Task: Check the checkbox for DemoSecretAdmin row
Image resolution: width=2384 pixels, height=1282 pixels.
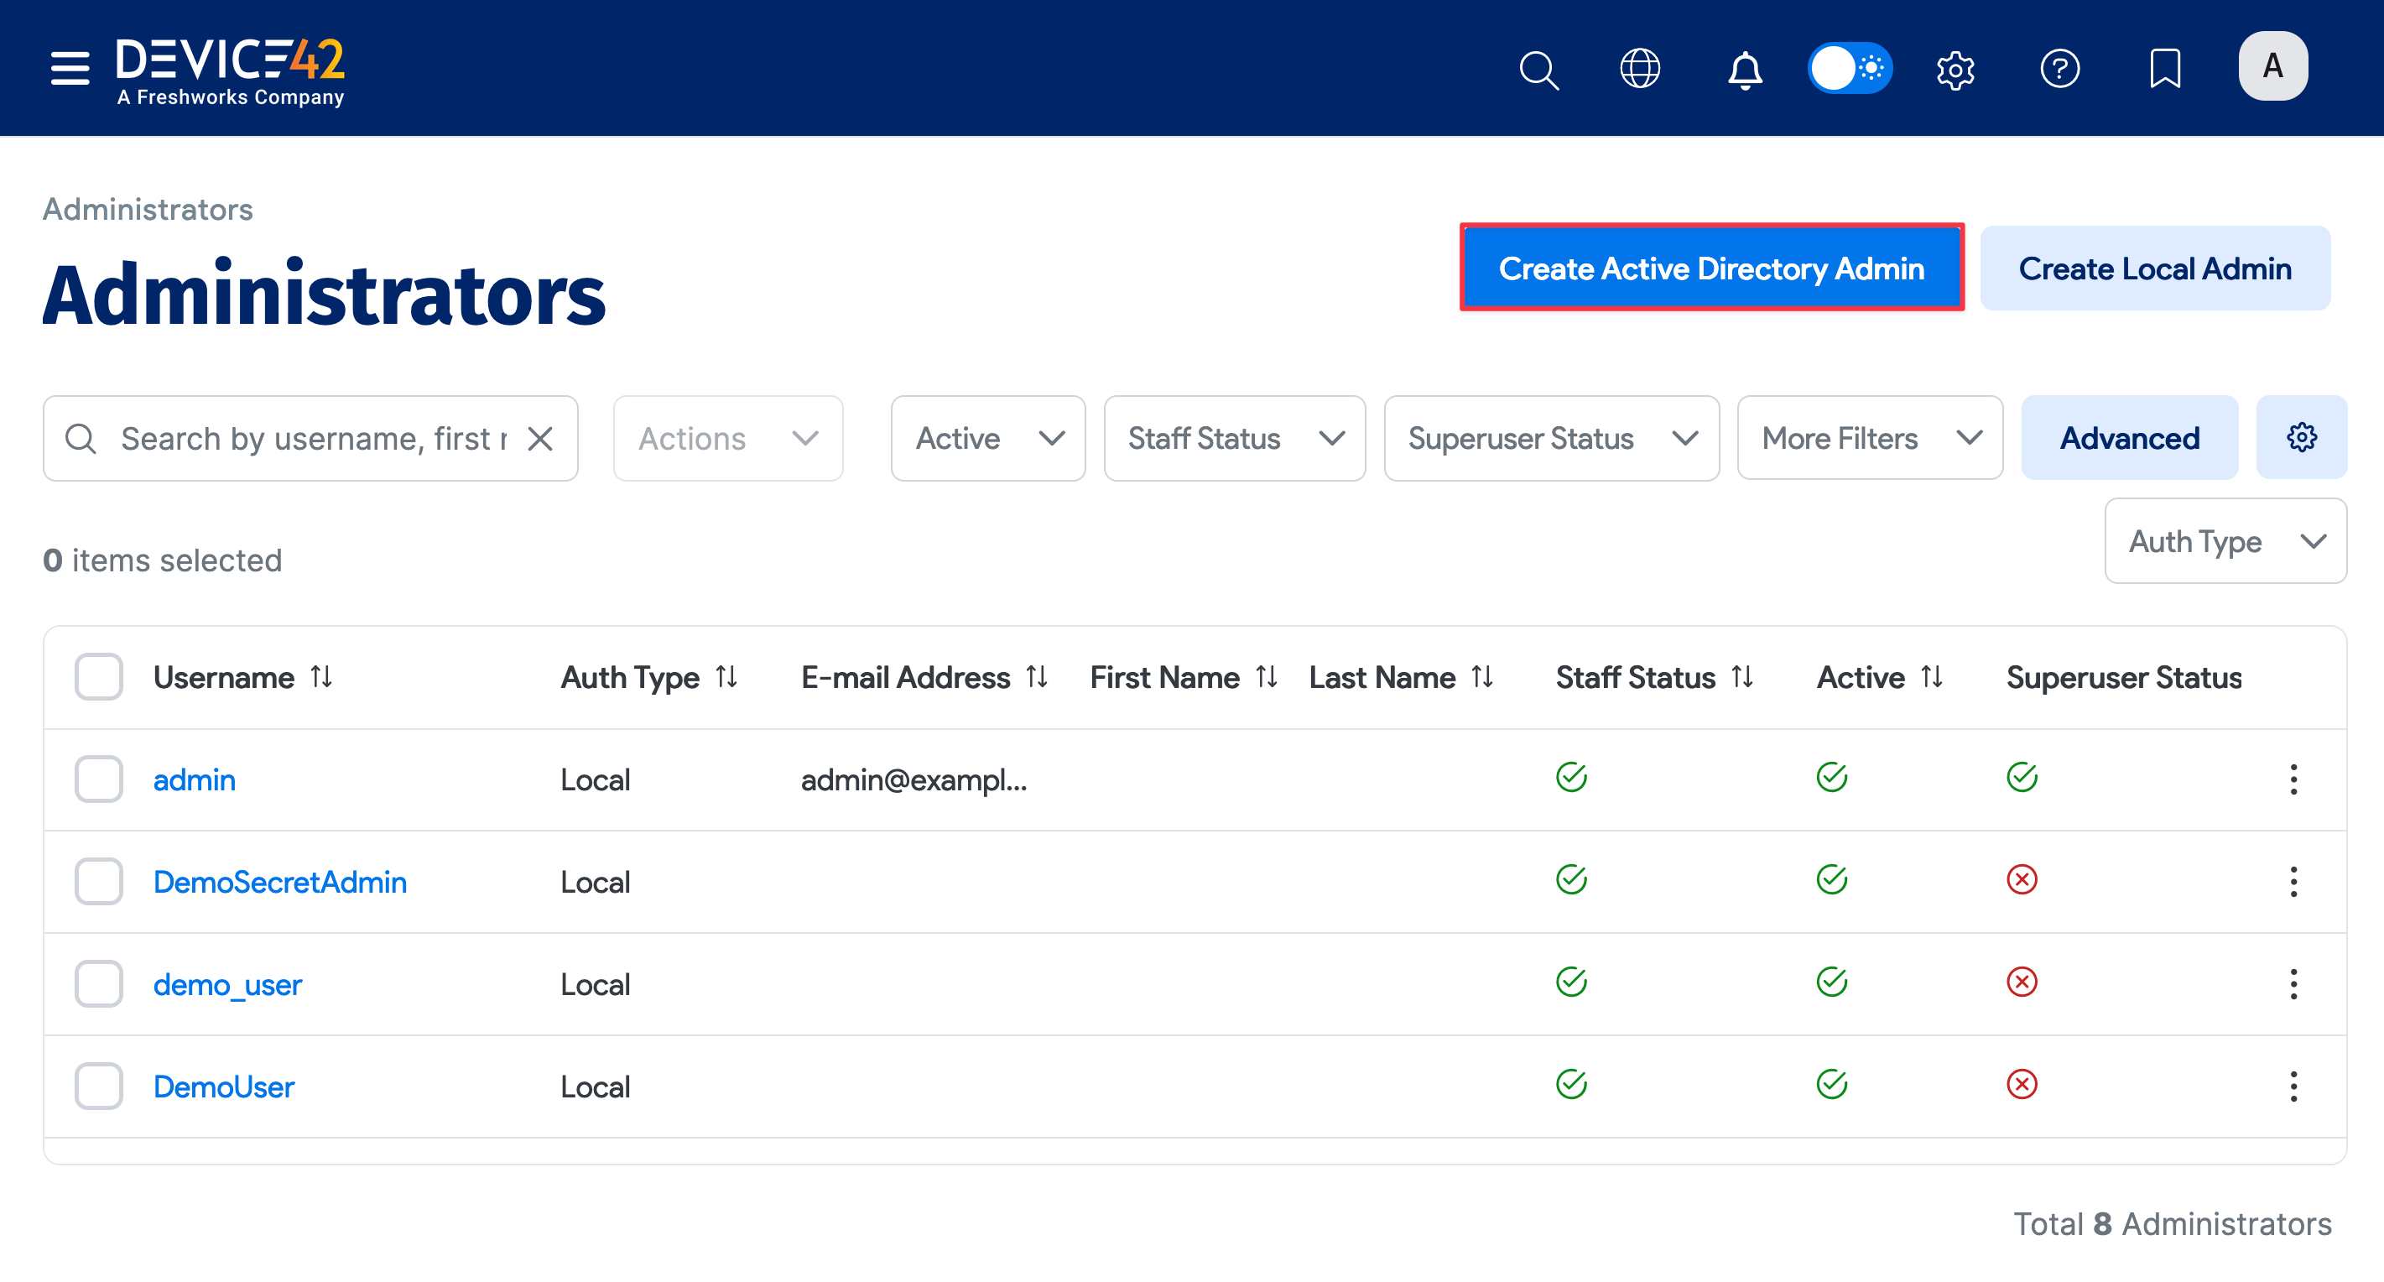Action: [x=98, y=881]
